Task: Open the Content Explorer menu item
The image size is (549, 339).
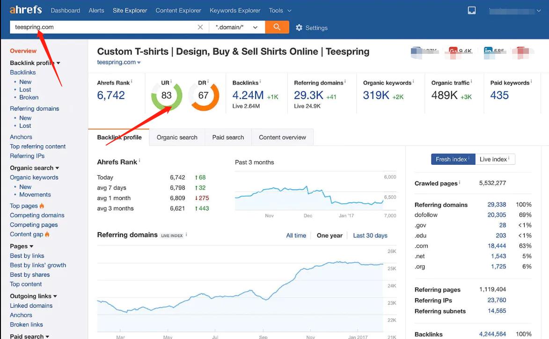Action: (178, 10)
